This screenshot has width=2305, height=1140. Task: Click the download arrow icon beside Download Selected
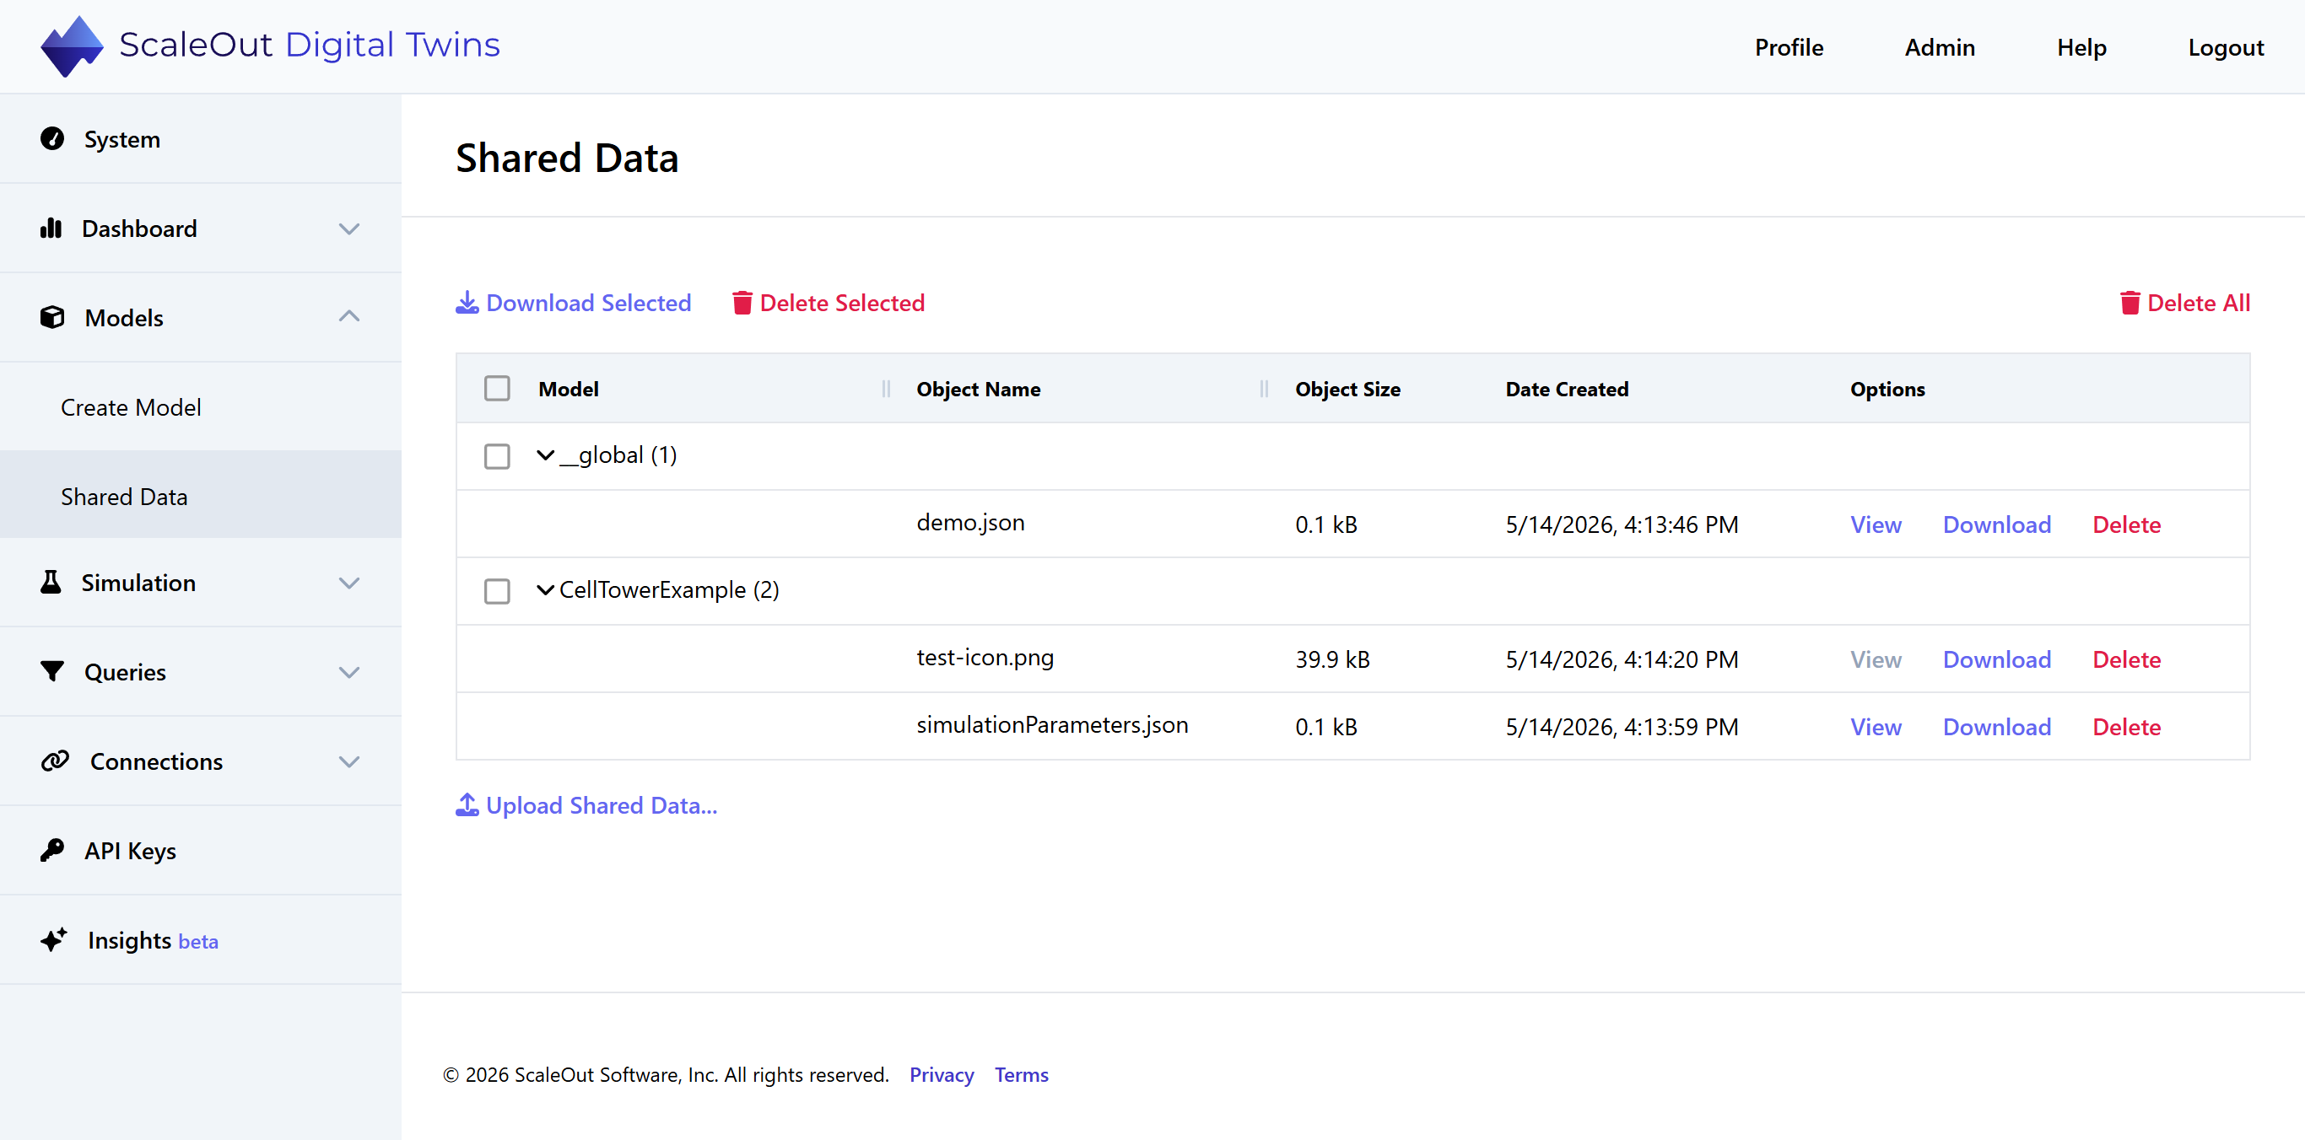click(x=467, y=303)
